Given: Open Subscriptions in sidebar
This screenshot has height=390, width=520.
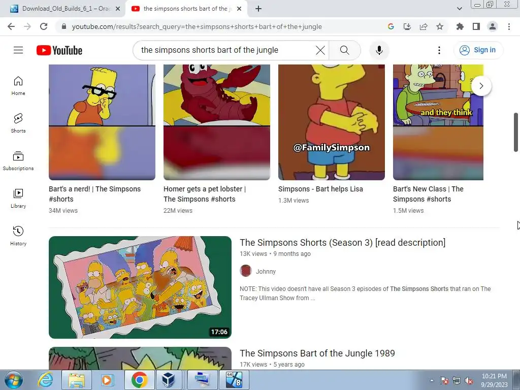Looking at the screenshot, I should point(18,161).
